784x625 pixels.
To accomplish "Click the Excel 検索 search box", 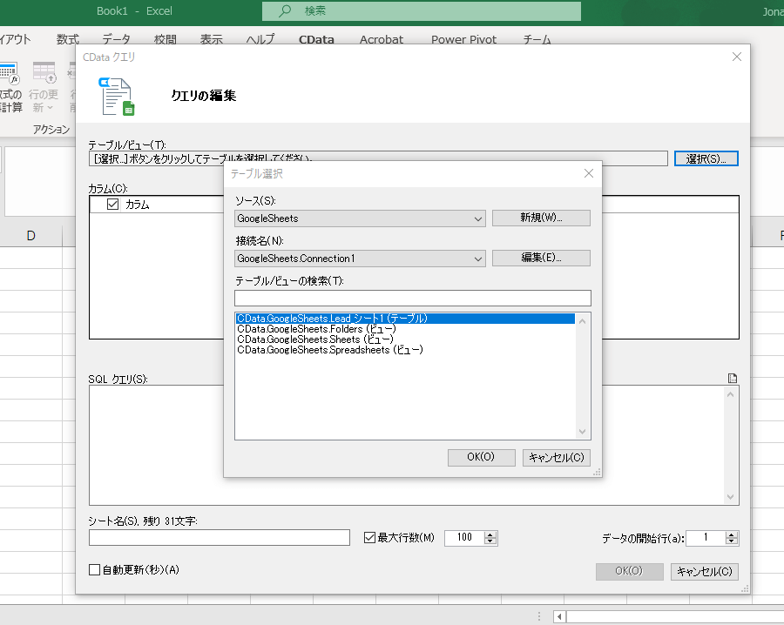I will pyautogui.click(x=421, y=11).
